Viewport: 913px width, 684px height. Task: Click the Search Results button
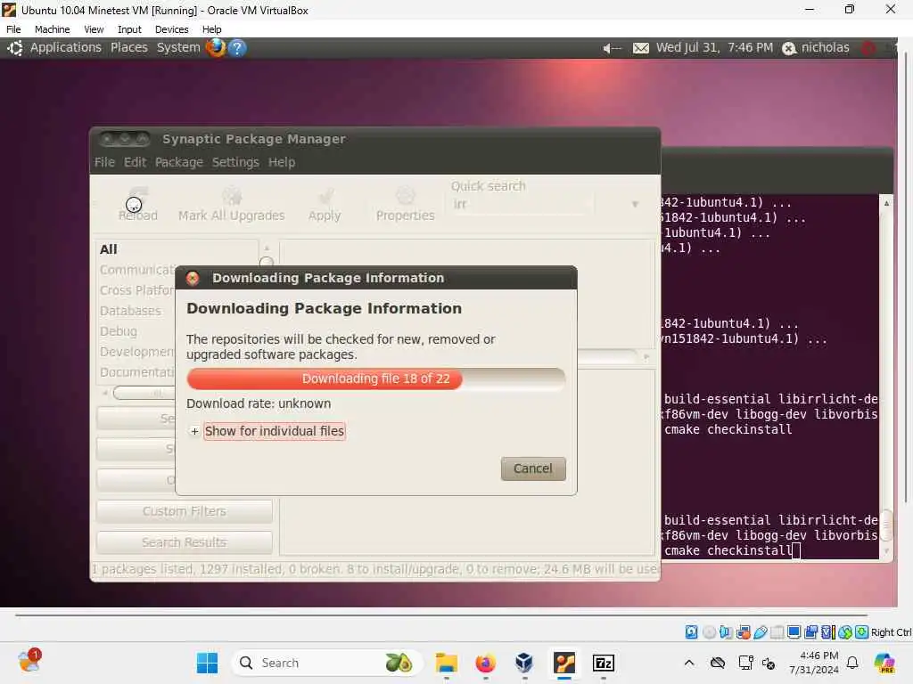(185, 542)
